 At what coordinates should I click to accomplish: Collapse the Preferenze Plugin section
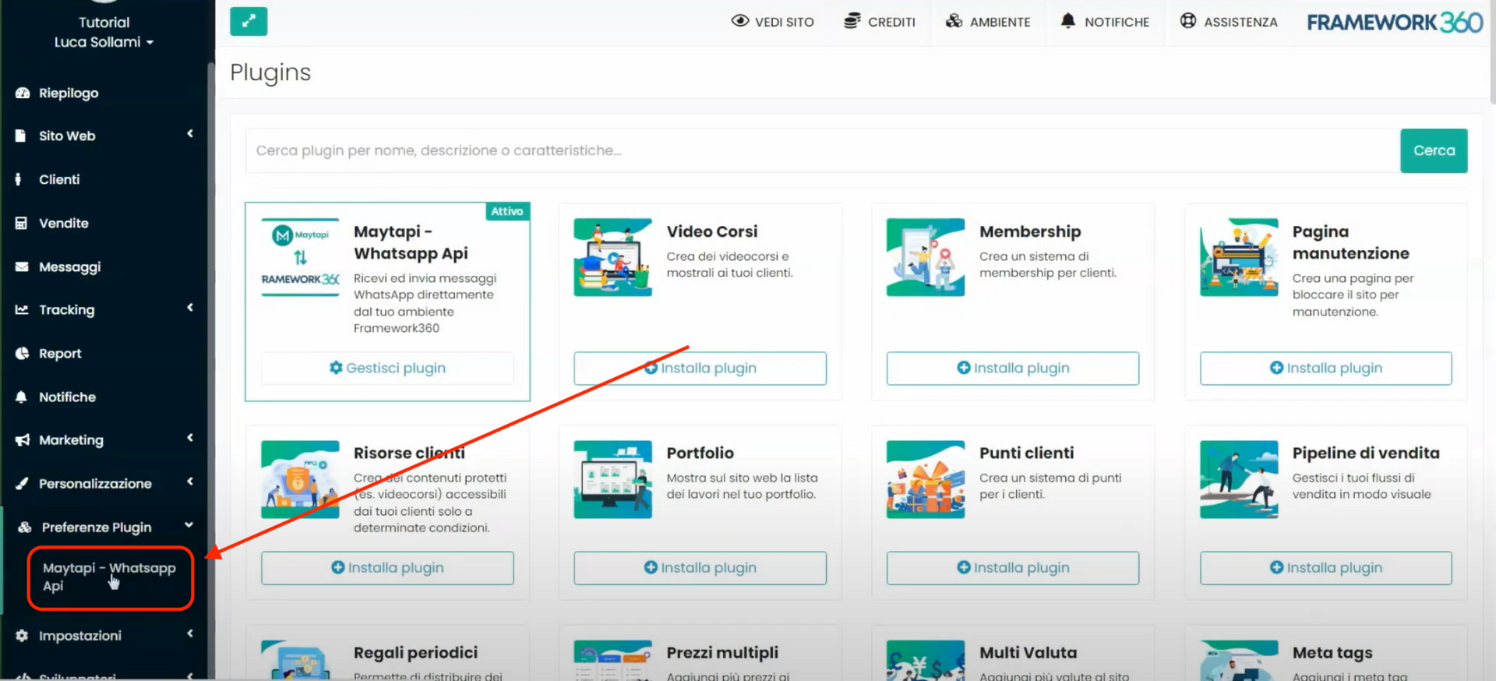coord(189,525)
